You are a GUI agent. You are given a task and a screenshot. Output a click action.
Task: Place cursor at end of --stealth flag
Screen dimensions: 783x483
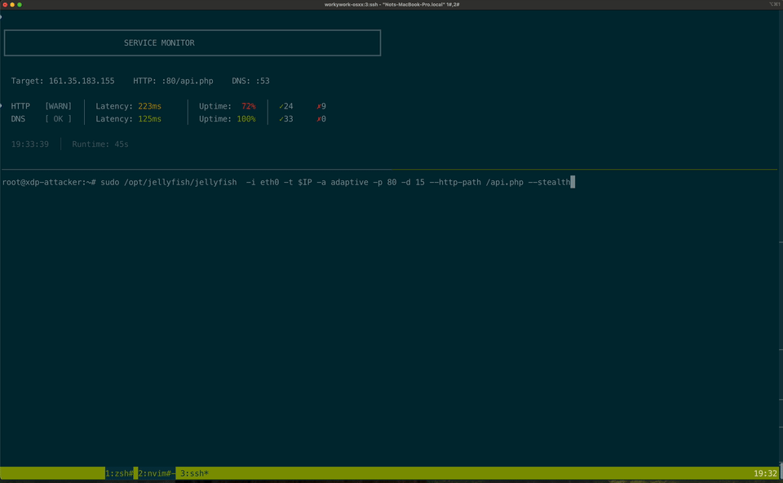[x=573, y=182]
